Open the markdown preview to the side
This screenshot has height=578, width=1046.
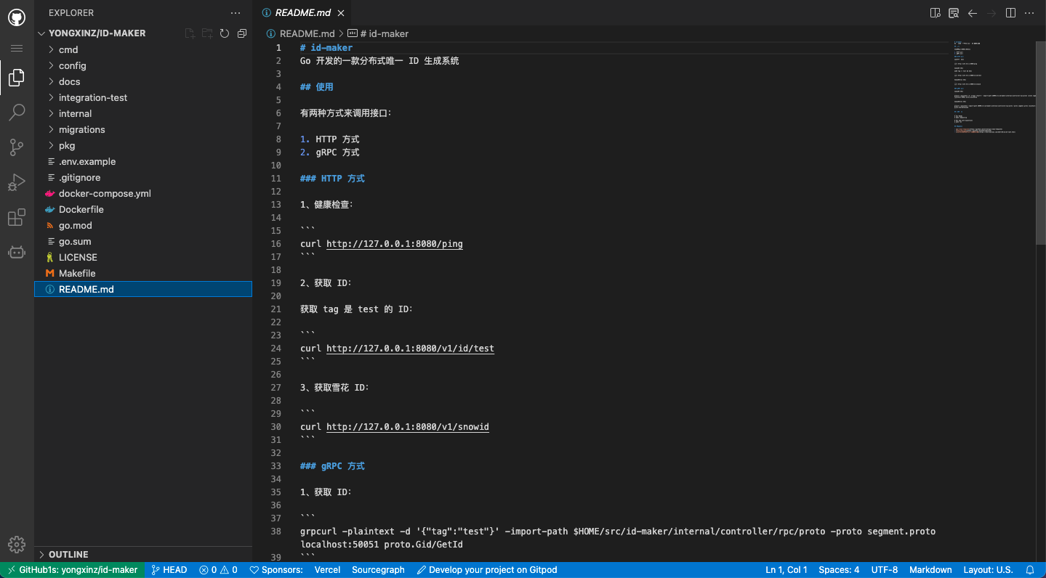tap(936, 13)
